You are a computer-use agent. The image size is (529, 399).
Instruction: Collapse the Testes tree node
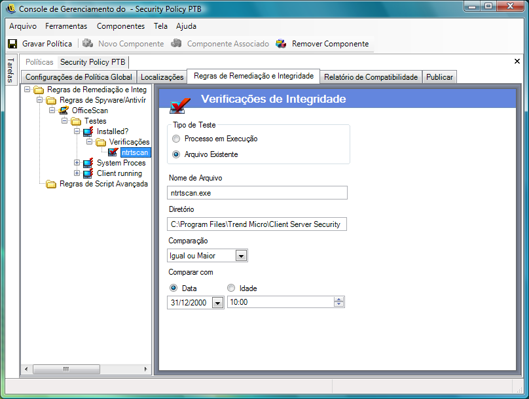64,120
